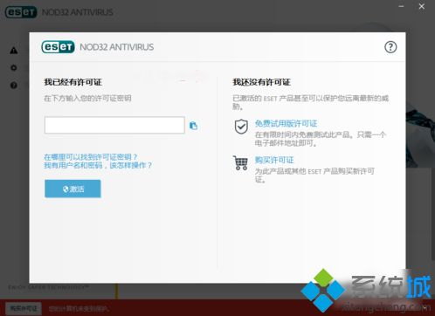Viewport: 435px width, 316px height.
Task: Open '在哪里可以找到许可证密钥?' link
Action: coord(91,157)
